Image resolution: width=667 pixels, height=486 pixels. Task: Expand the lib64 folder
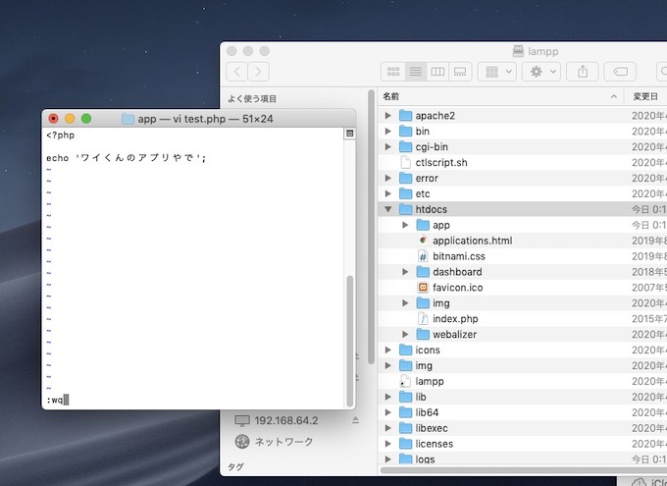point(388,412)
